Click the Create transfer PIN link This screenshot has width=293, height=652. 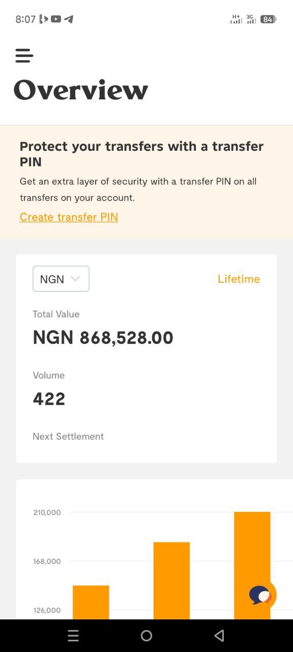(69, 216)
